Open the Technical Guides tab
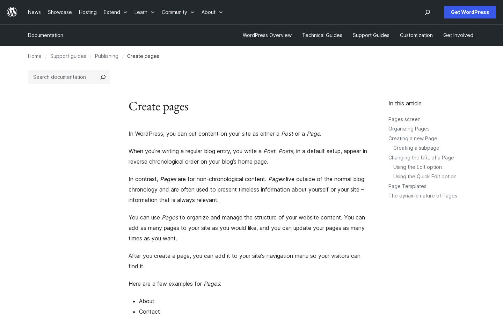The image size is (503, 314). (322, 35)
